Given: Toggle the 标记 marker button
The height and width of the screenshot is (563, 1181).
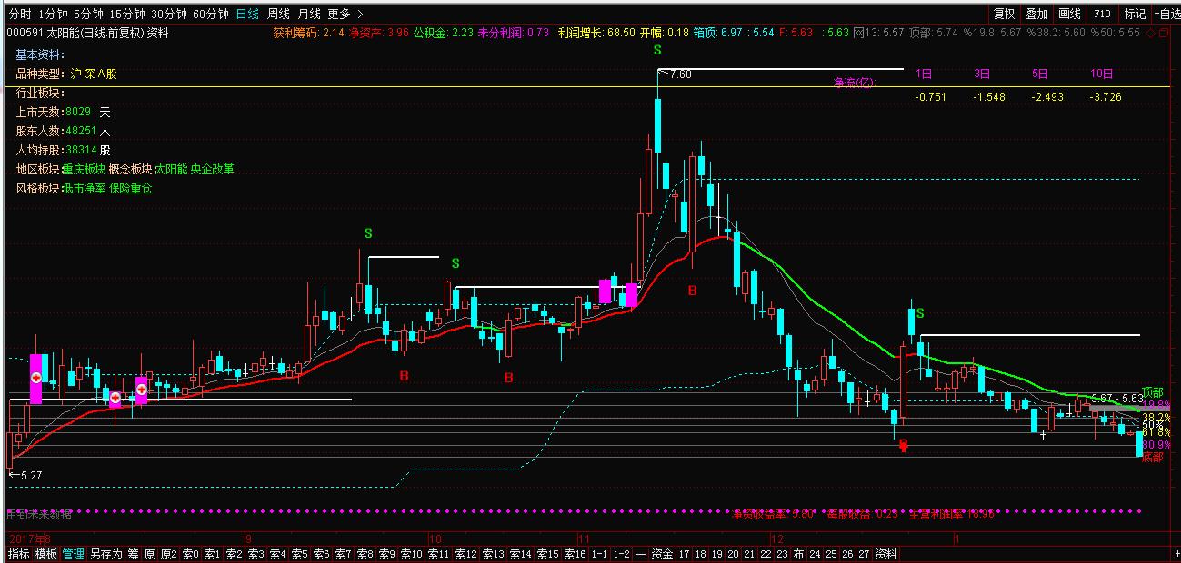Looking at the screenshot, I should (x=1135, y=14).
